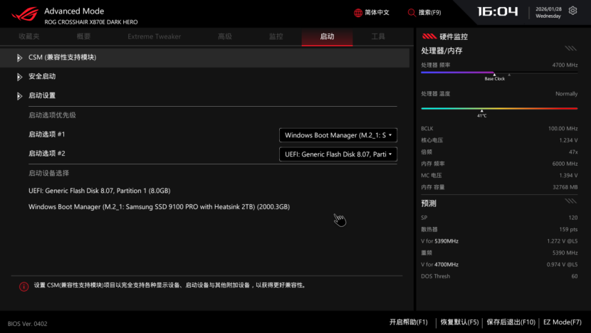Click the search magnifier icon
Viewport: 591px width, 333px height.
(412, 13)
